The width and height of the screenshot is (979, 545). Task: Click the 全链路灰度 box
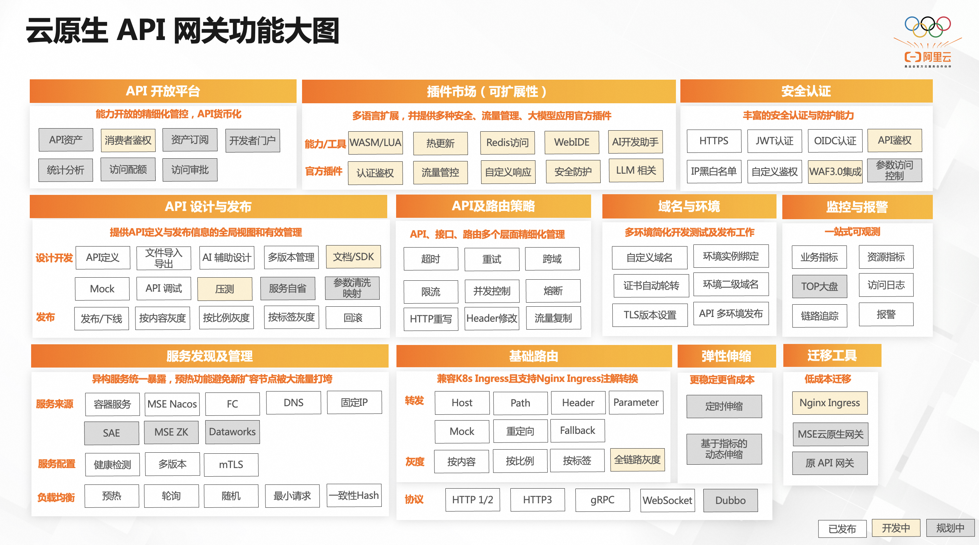[x=637, y=460]
